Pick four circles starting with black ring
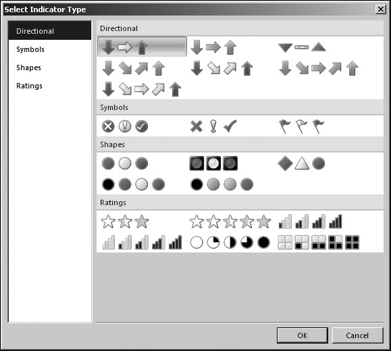This screenshot has width=391, height=351. point(134,184)
